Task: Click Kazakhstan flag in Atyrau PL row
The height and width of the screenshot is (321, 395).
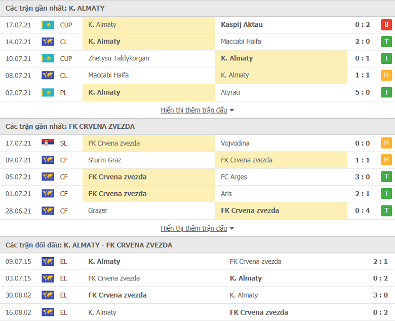Action: click(48, 92)
